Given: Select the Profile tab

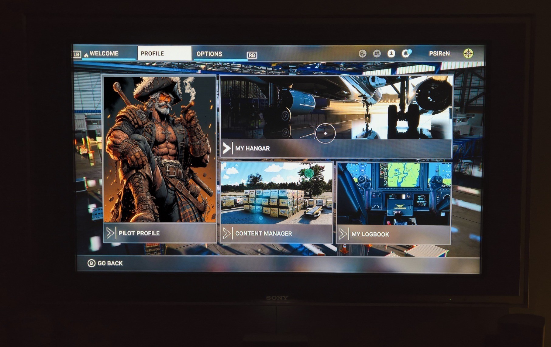Looking at the screenshot, I should pyautogui.click(x=164, y=53).
